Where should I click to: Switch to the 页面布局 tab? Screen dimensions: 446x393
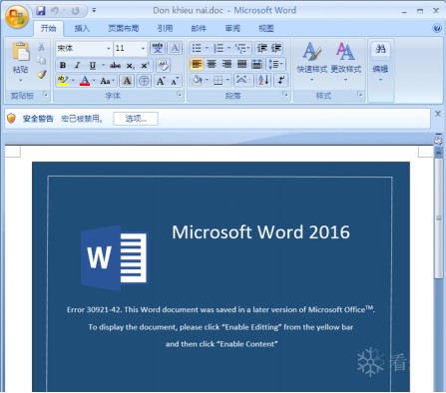[124, 29]
